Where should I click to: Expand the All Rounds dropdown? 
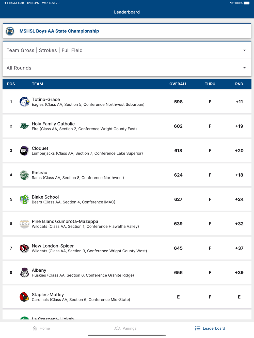coord(127,68)
